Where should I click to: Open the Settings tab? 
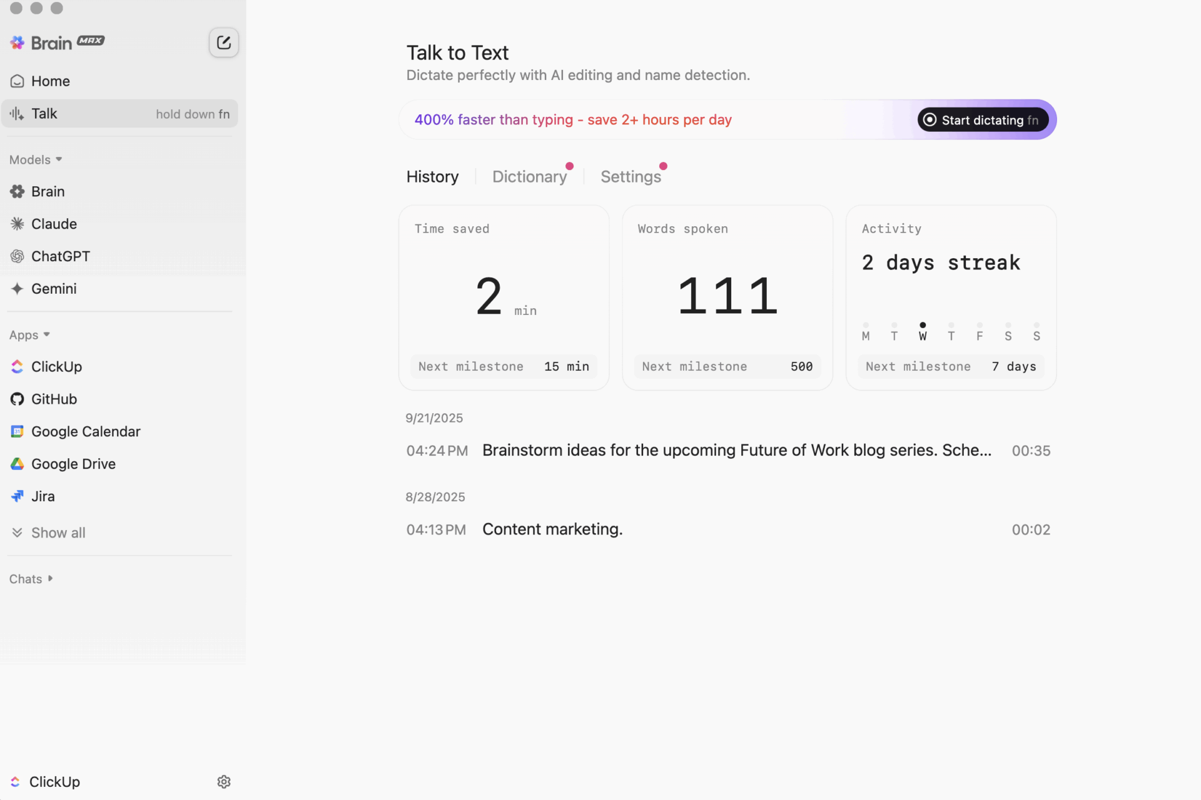pos(631,176)
